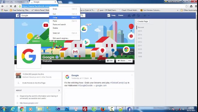The image size is (198, 112).
Task: Open the Google post author name
Action: pos(75,75)
